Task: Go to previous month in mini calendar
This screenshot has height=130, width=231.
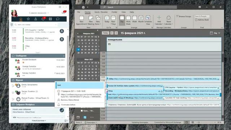Action: [x=78, y=34]
